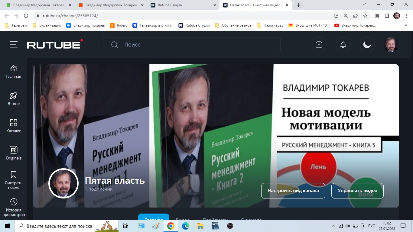The image size is (413, 232).
Task: Click the upload video plus icon
Action: pyautogui.click(x=319, y=45)
